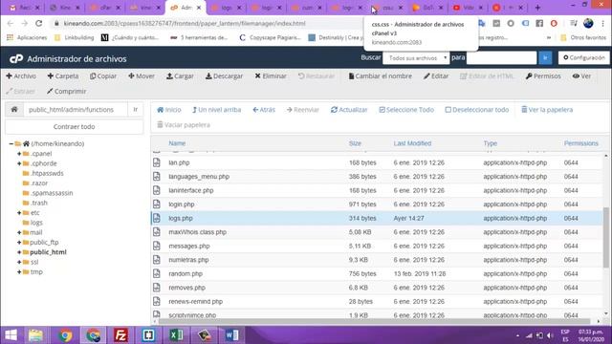Open the Linkbuilding bookmark
The image size is (612, 344).
[75, 37]
